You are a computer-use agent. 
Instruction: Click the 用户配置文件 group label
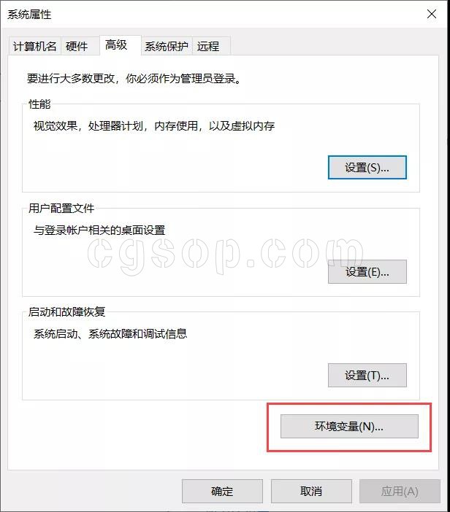[61, 208]
